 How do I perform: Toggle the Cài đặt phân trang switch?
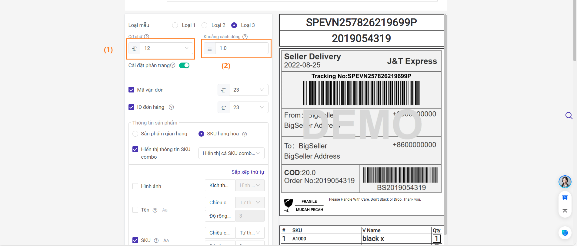tap(184, 65)
